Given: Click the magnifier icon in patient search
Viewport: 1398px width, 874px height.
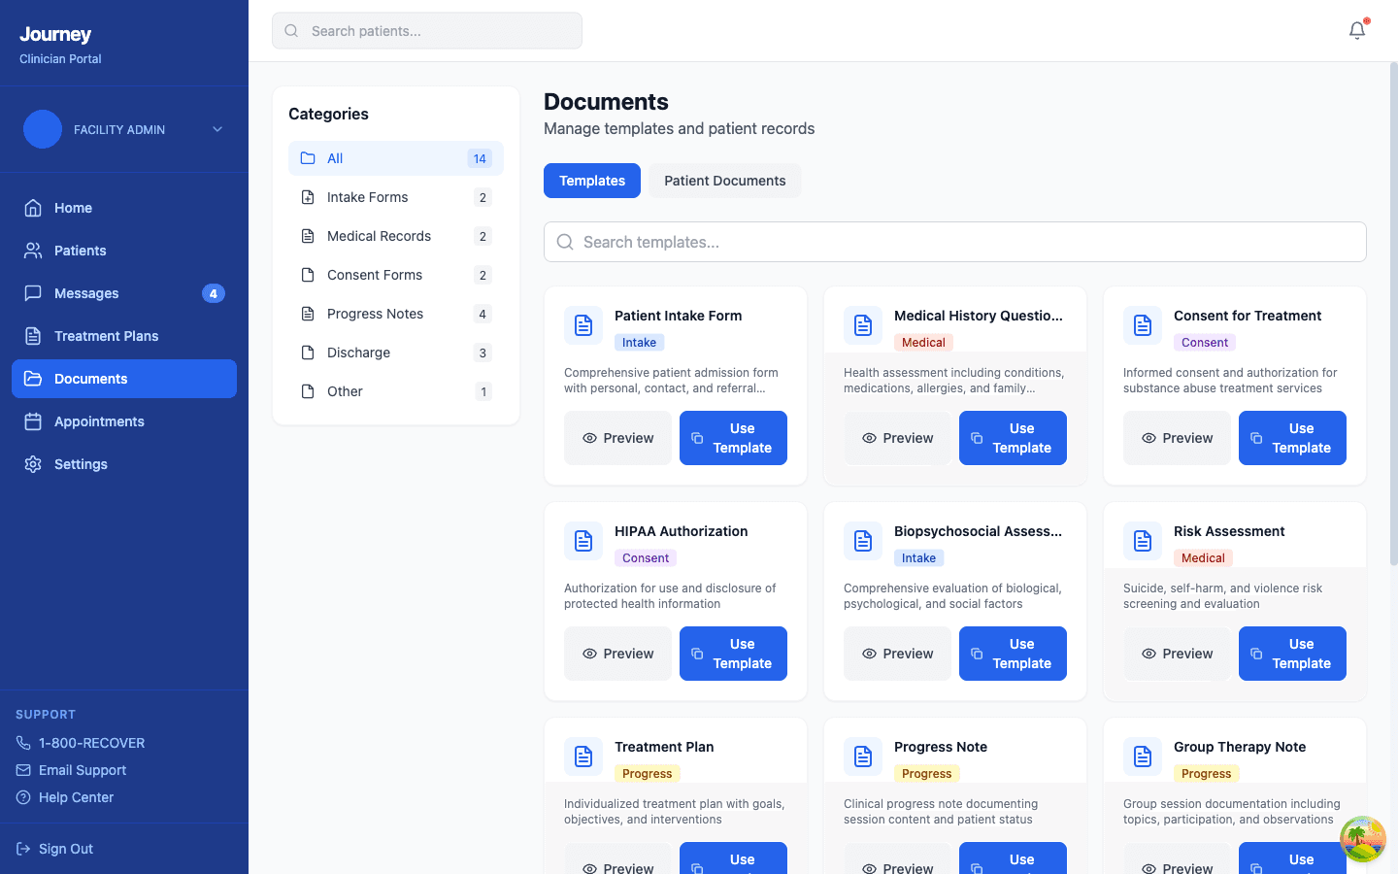Looking at the screenshot, I should coord(291,30).
